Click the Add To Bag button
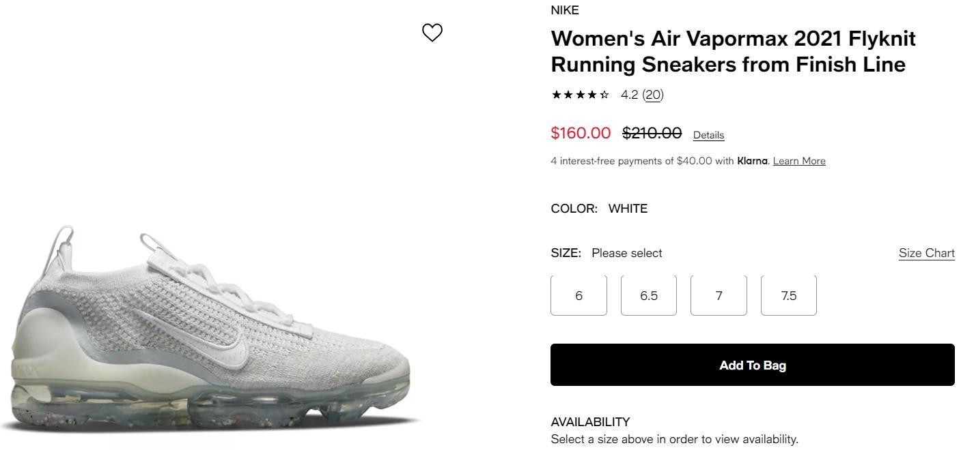The height and width of the screenshot is (450, 961). click(x=752, y=365)
